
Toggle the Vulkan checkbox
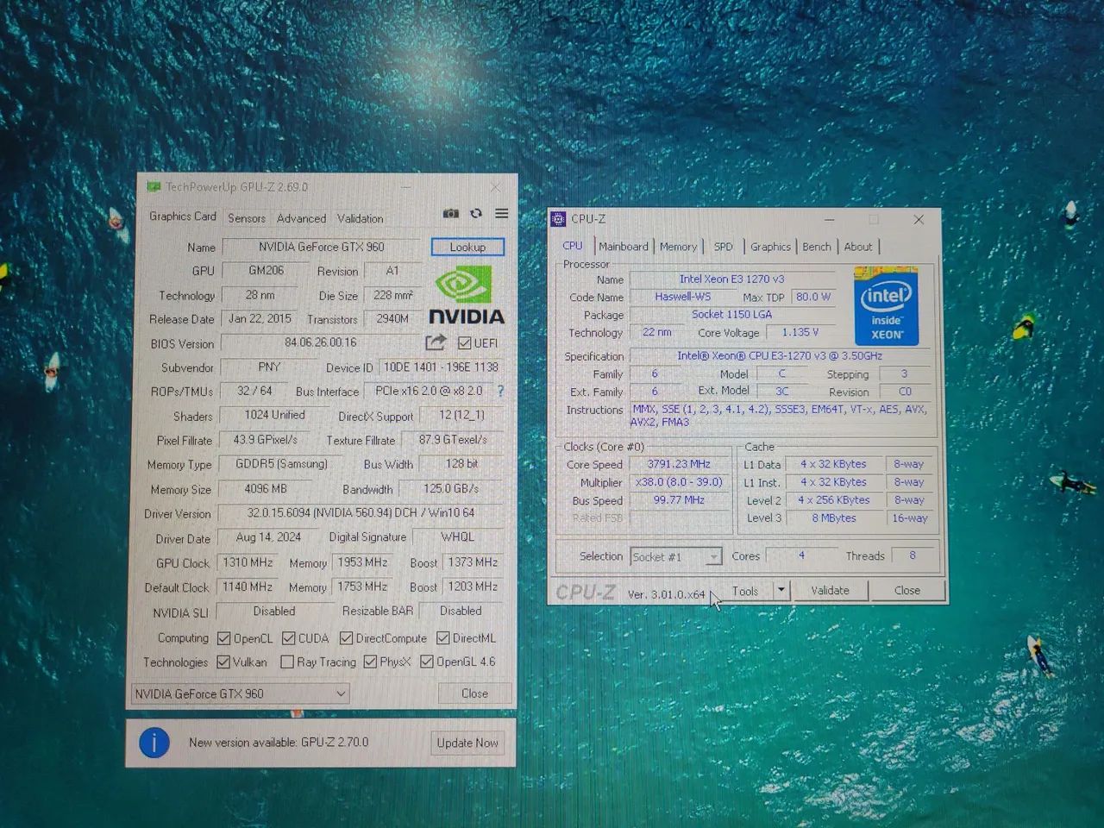pos(224,662)
